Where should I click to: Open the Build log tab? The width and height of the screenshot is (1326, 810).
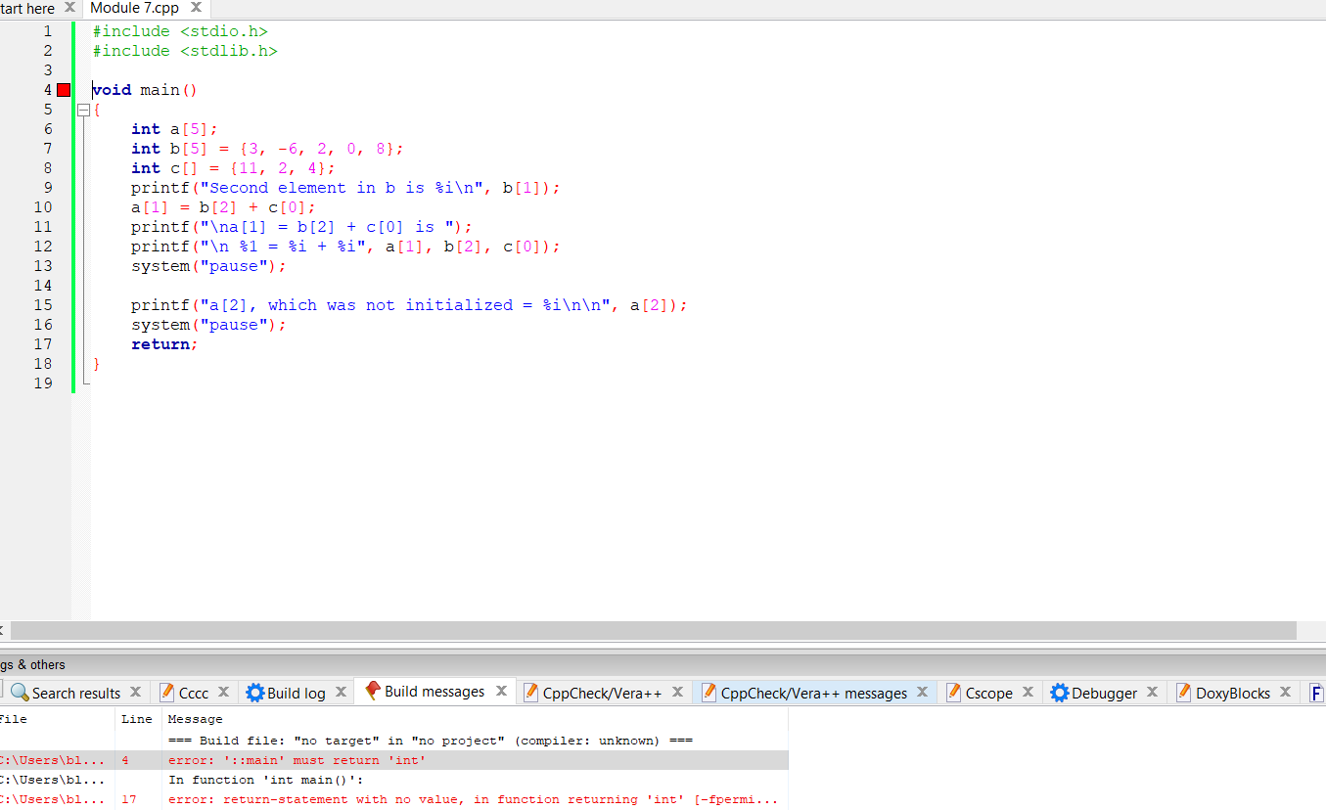294,692
